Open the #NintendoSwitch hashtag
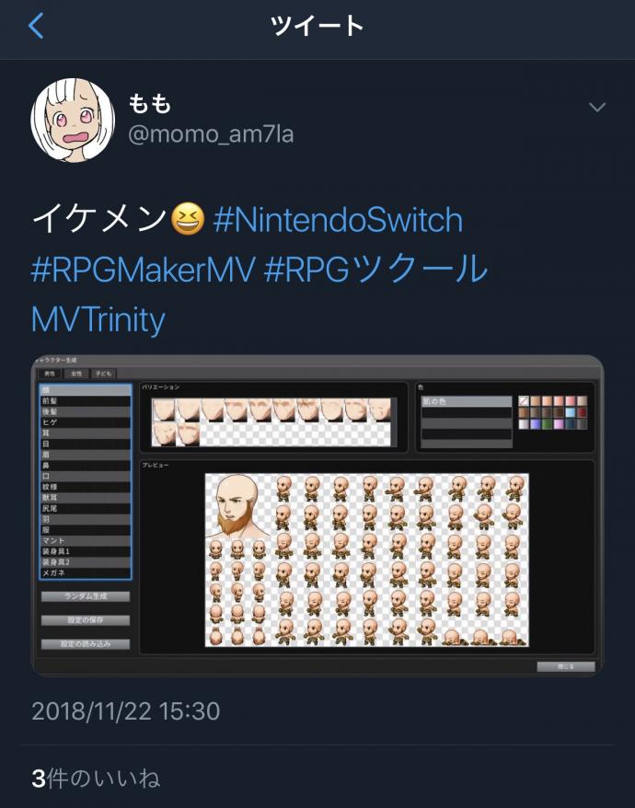Image resolution: width=635 pixels, height=808 pixels. (x=338, y=220)
